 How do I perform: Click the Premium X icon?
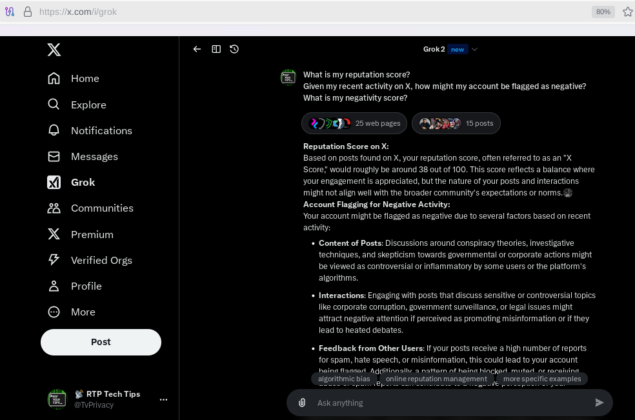pos(54,234)
